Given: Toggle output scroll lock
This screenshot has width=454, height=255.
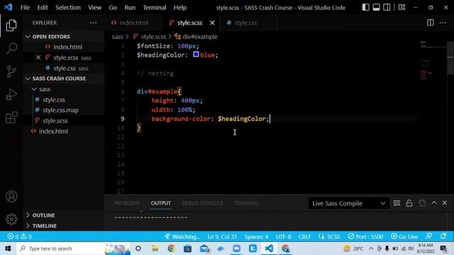Looking at the screenshot, I should tap(409, 203).
